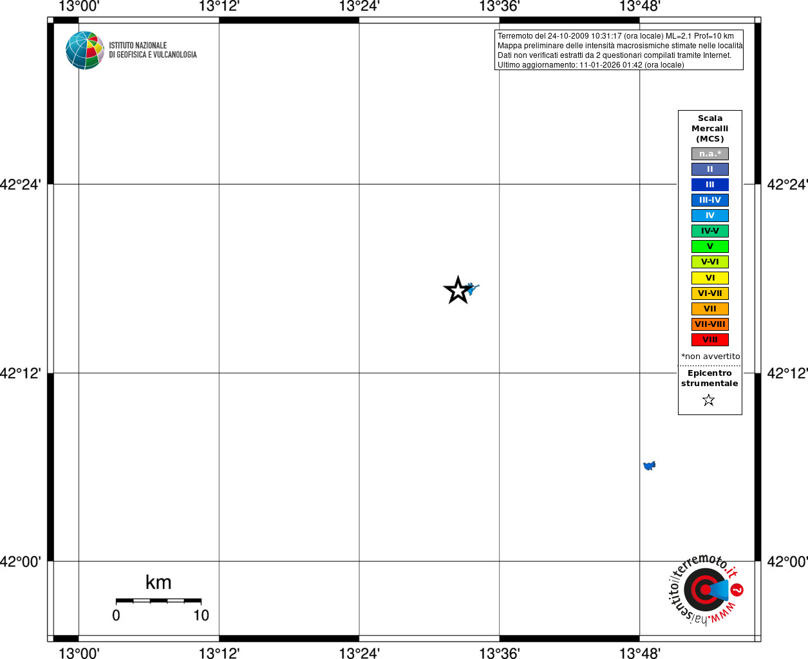Click the top 13°48' longitude label
808x659 pixels.
click(x=639, y=6)
